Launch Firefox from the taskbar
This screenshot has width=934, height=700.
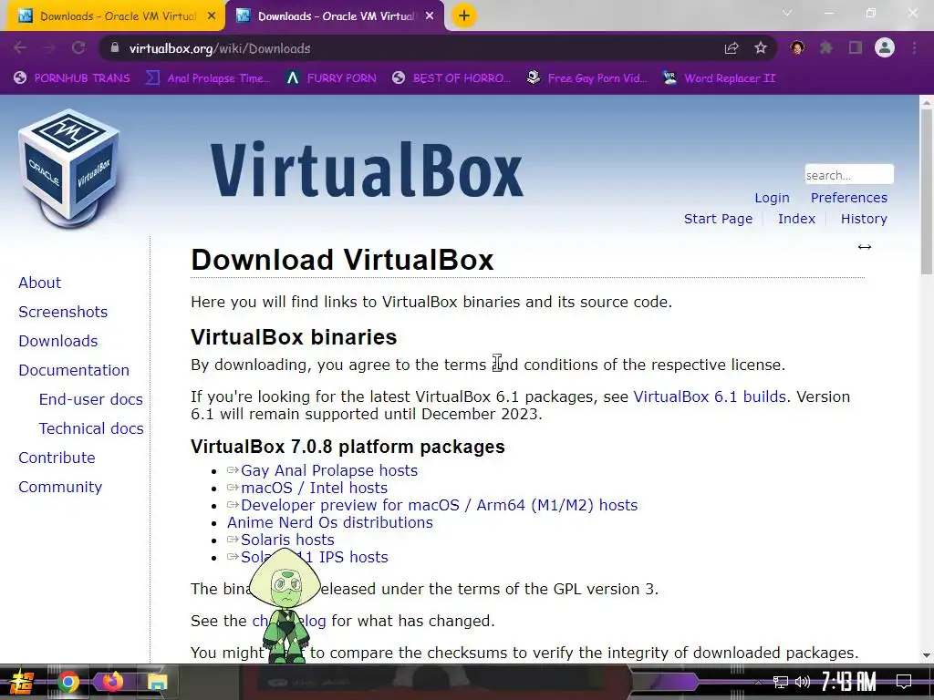click(112, 682)
